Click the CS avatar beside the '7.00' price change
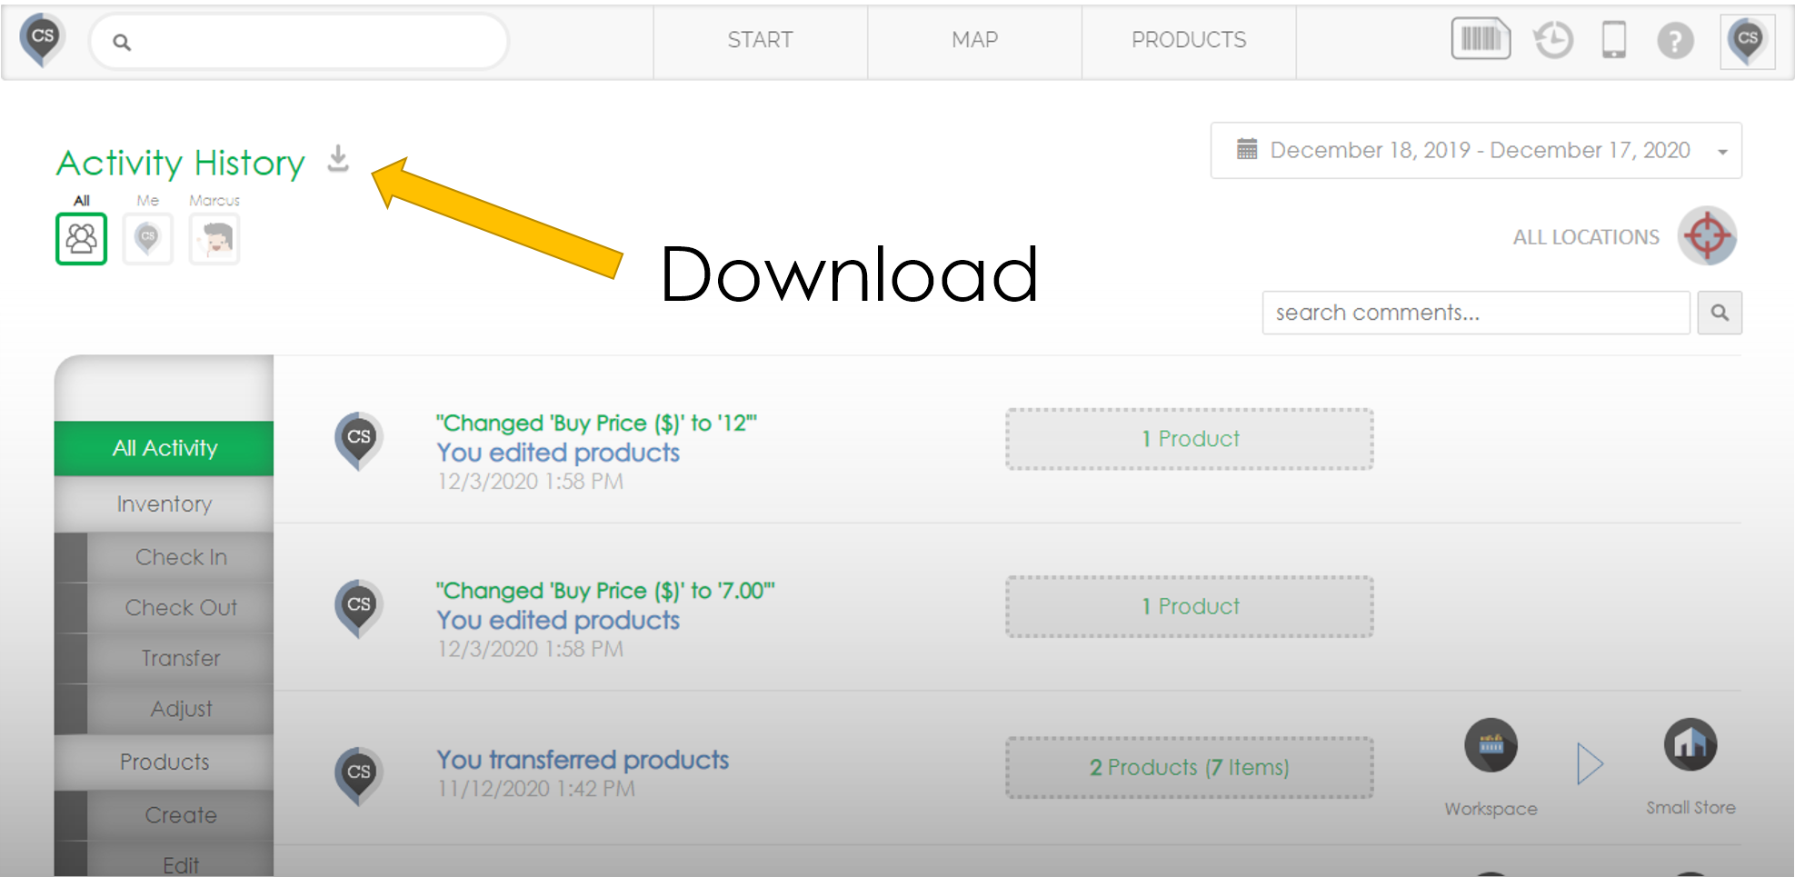The image size is (1795, 877). (x=359, y=609)
